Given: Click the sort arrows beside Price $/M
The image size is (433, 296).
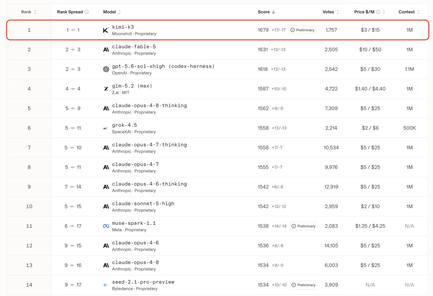Looking at the screenshot, I should click(384, 12).
